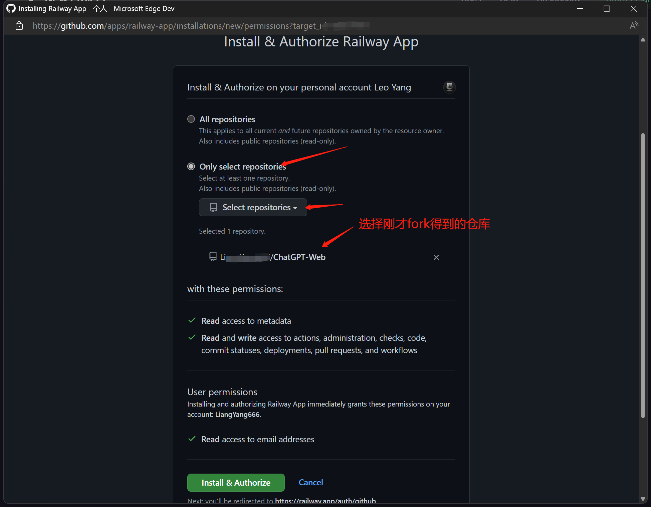Click the checkmark beside email addresses access
Image resolution: width=651 pixels, height=507 pixels.
click(x=192, y=439)
